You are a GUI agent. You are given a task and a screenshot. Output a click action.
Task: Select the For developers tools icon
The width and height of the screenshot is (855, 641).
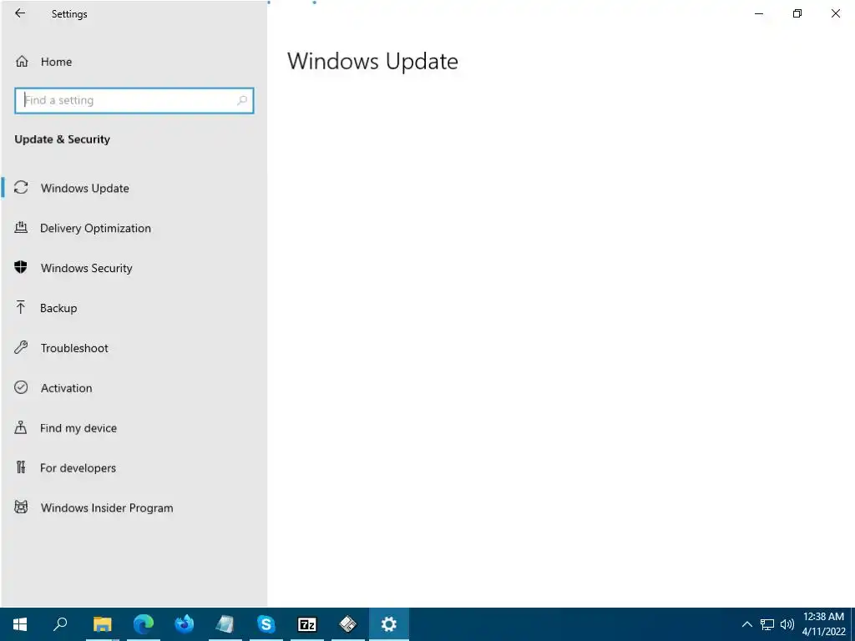tap(21, 467)
